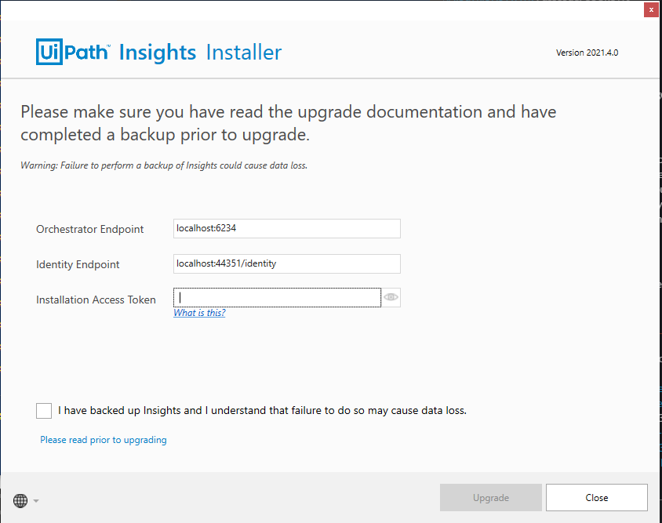
Task: Focus the Orchestrator Endpoint field
Action: click(286, 228)
